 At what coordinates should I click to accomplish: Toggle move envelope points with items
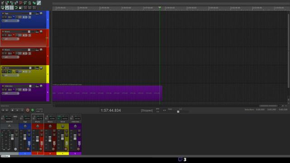click(7, 8)
